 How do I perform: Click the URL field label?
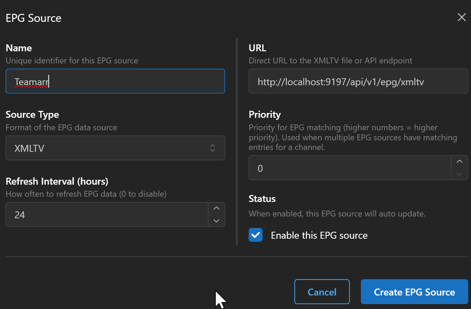pyautogui.click(x=257, y=48)
